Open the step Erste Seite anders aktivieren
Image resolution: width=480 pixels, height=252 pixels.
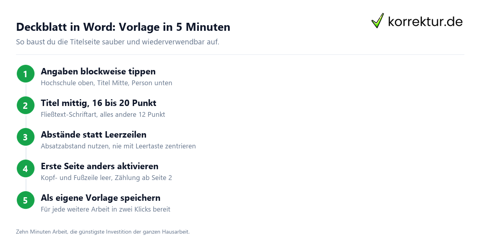100,166
